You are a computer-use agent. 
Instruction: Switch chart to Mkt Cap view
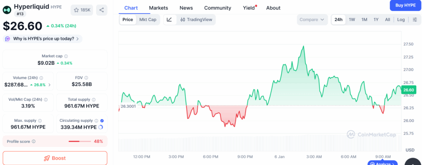148,20
